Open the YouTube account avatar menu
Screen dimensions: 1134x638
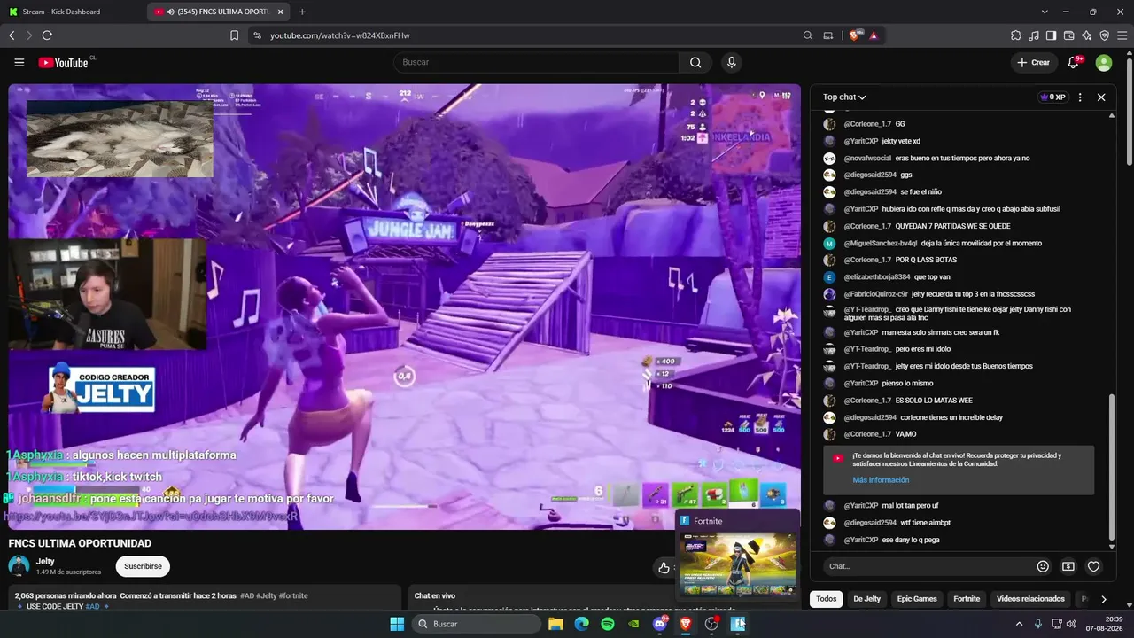pos(1104,63)
